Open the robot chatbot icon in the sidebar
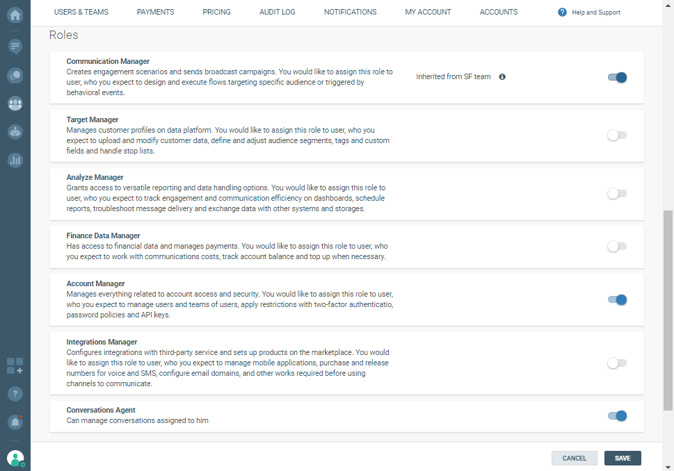The image size is (674, 471). (15, 131)
